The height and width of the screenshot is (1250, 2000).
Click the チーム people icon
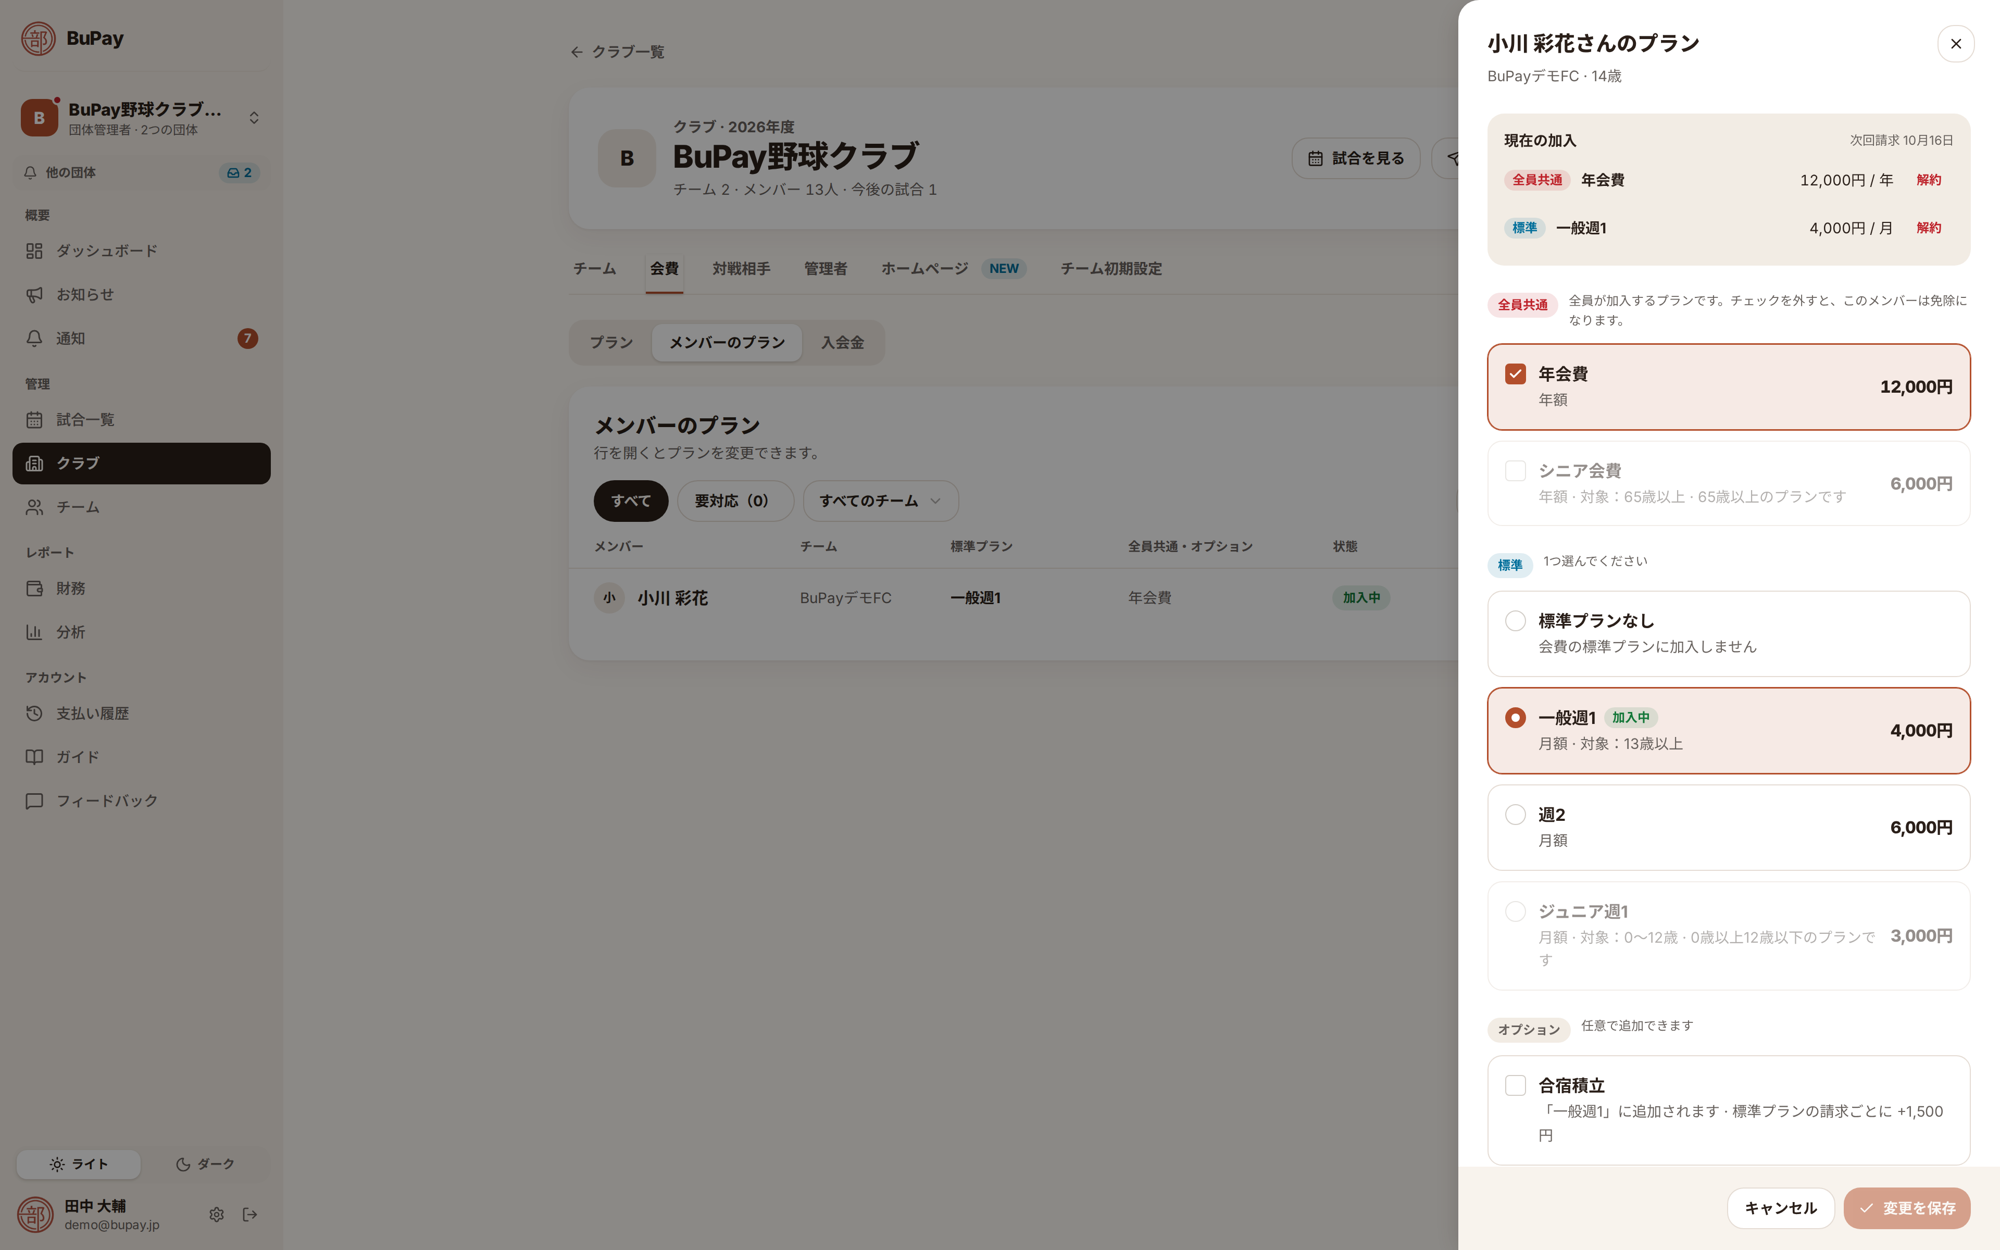34,507
